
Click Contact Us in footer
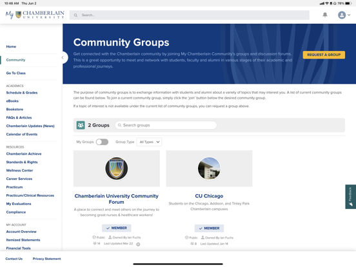14,259
